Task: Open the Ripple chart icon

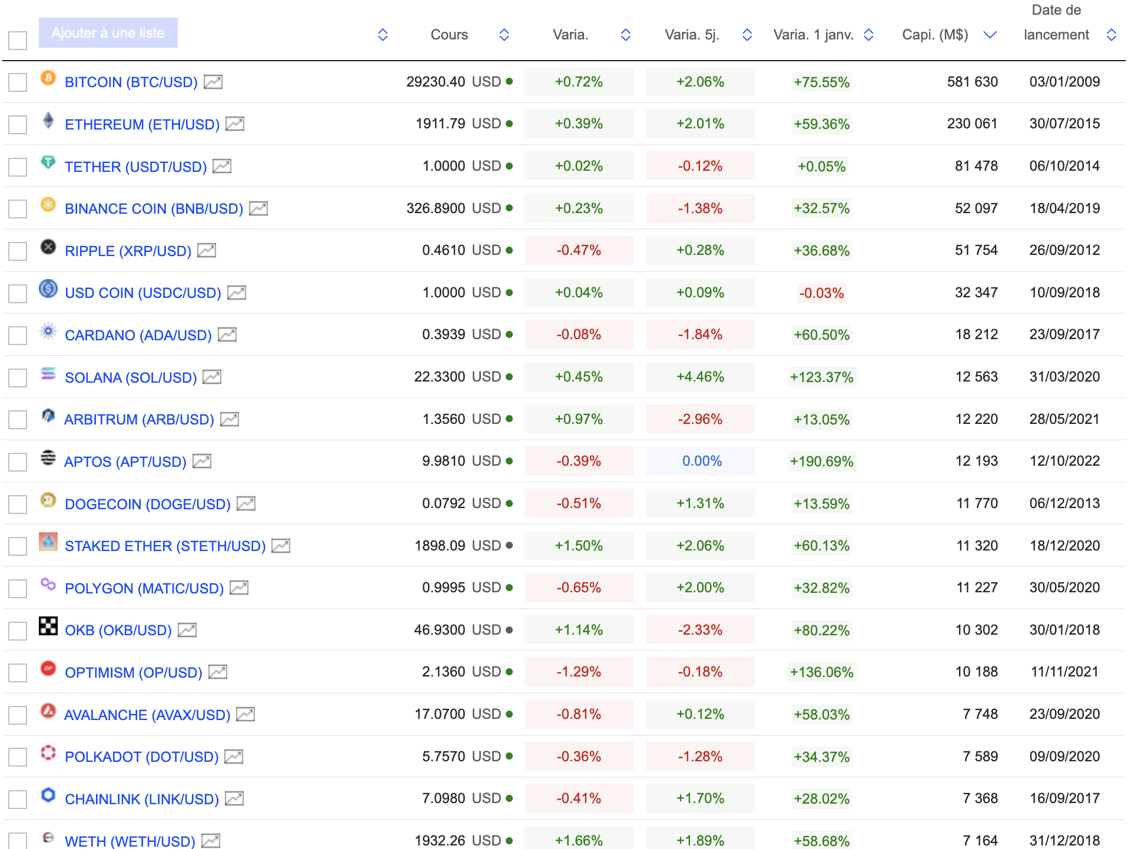Action: tap(207, 250)
